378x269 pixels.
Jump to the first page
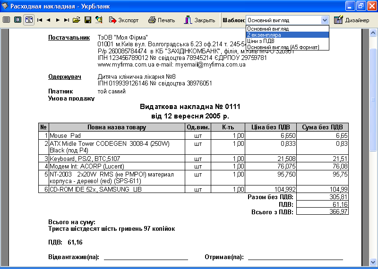40,20
